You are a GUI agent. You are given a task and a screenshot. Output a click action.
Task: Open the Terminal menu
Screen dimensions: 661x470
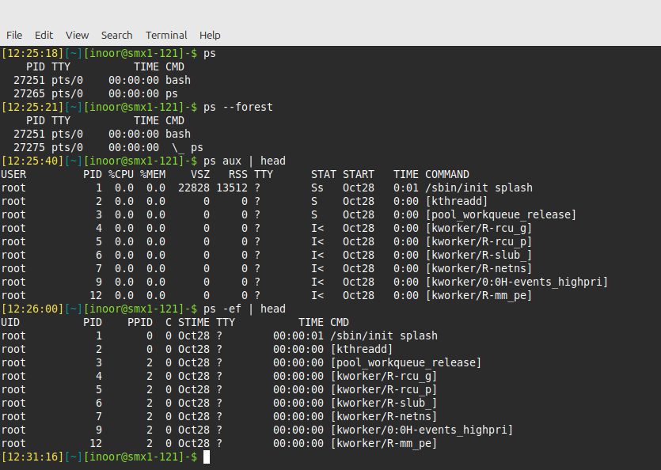pyautogui.click(x=166, y=35)
